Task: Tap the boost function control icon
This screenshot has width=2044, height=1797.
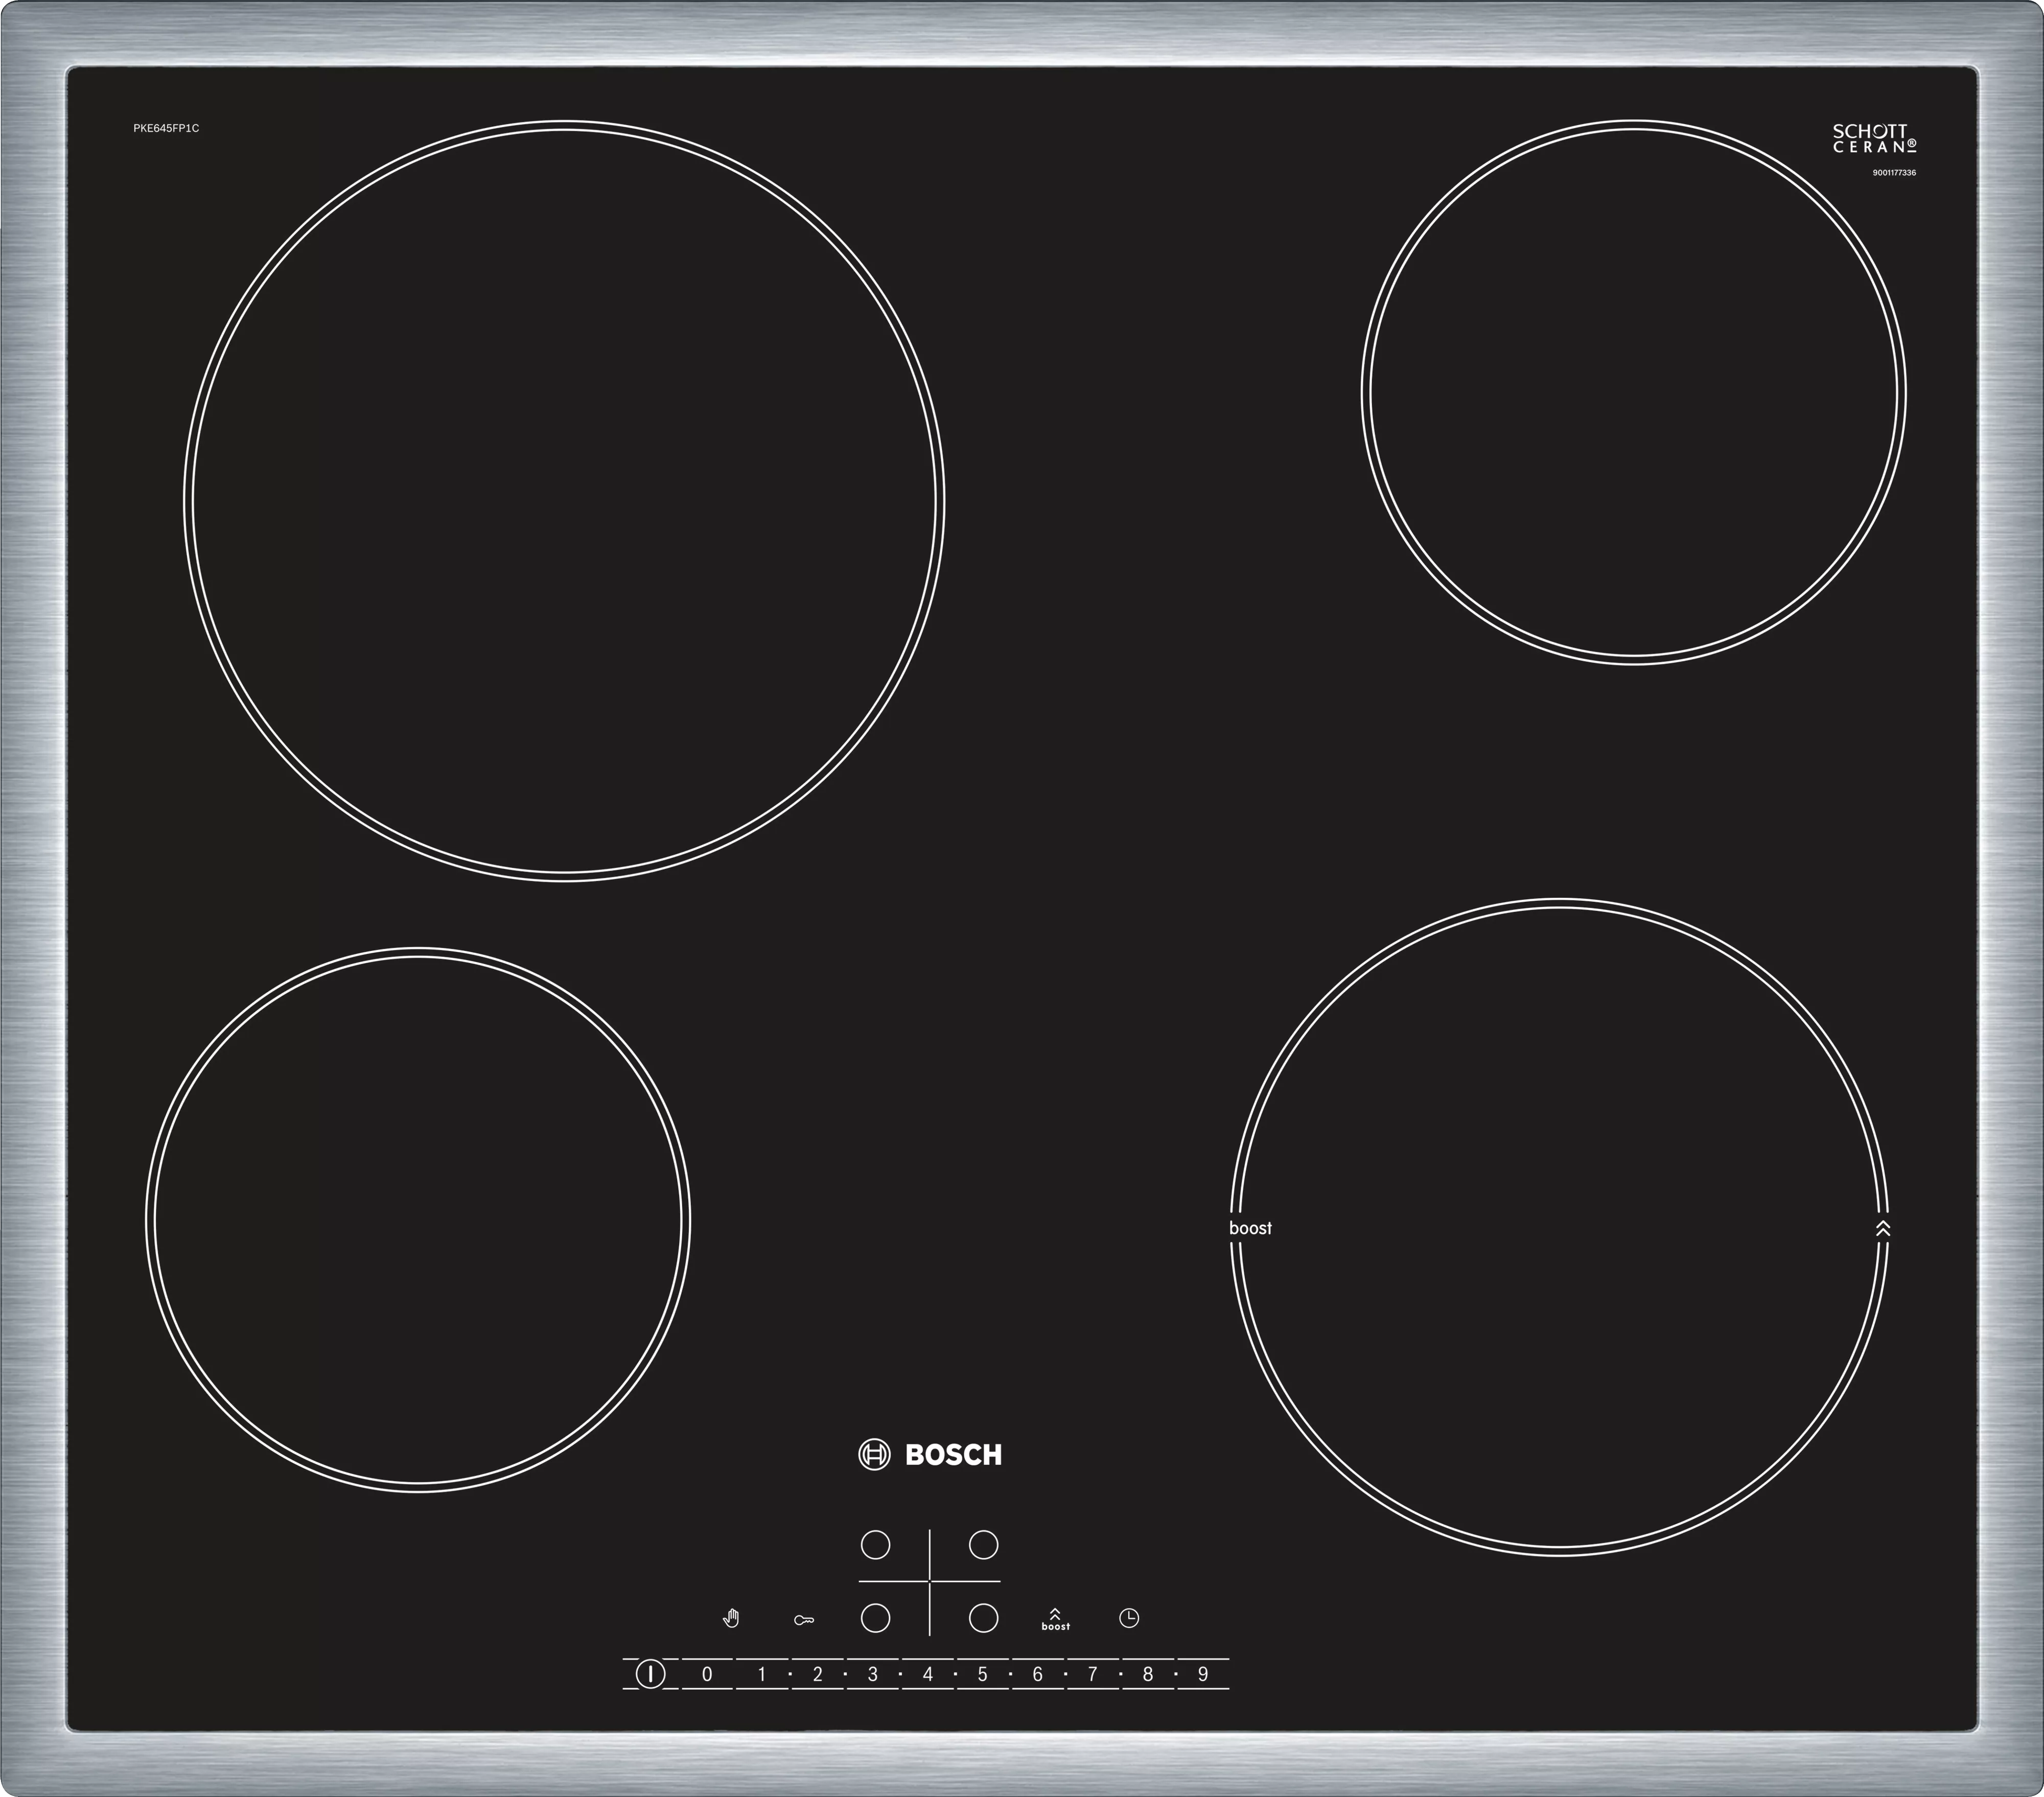Action: coord(1055,1619)
